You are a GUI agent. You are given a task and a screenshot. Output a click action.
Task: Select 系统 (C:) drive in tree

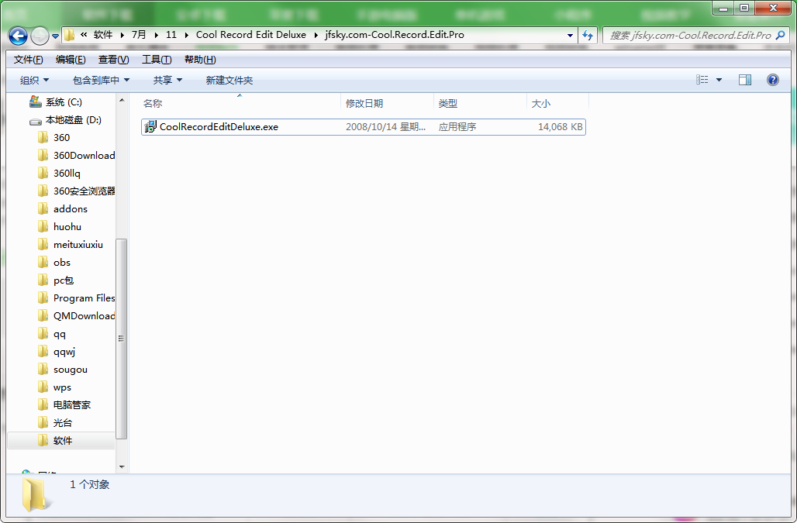click(64, 102)
